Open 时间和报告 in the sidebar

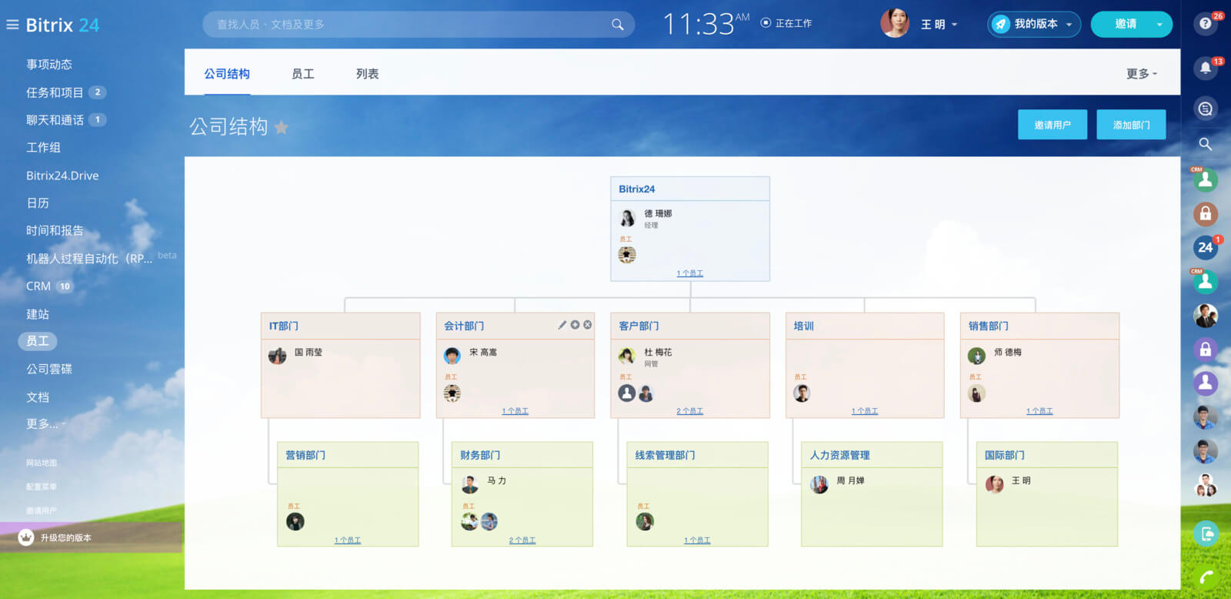tap(55, 231)
